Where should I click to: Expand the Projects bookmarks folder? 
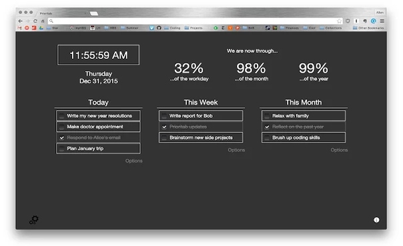[193, 28]
